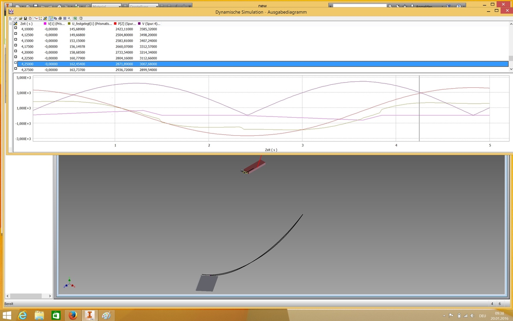
Task: Click the clock showing 09:38 in system tray
Action: click(500, 313)
